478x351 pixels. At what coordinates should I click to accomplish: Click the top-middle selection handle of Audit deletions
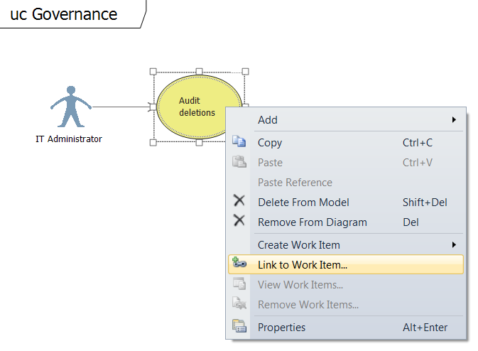pos(199,72)
